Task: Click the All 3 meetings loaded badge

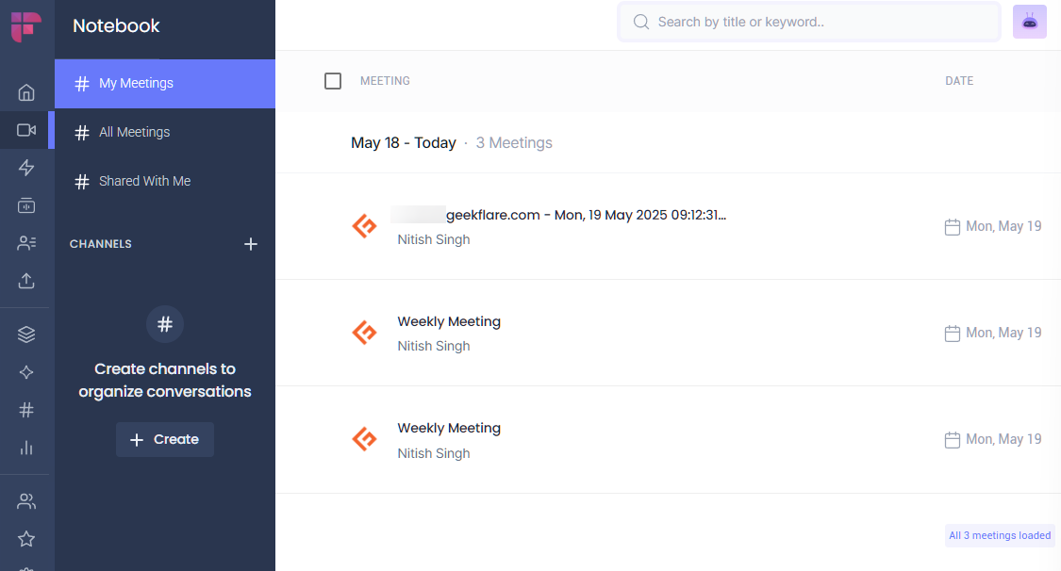Action: tap(1000, 535)
